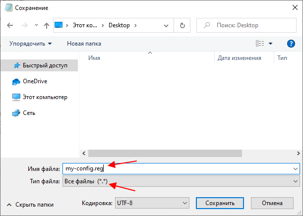Click the Отмена button
The width and height of the screenshot is (303, 216).
pyautogui.click(x=272, y=203)
